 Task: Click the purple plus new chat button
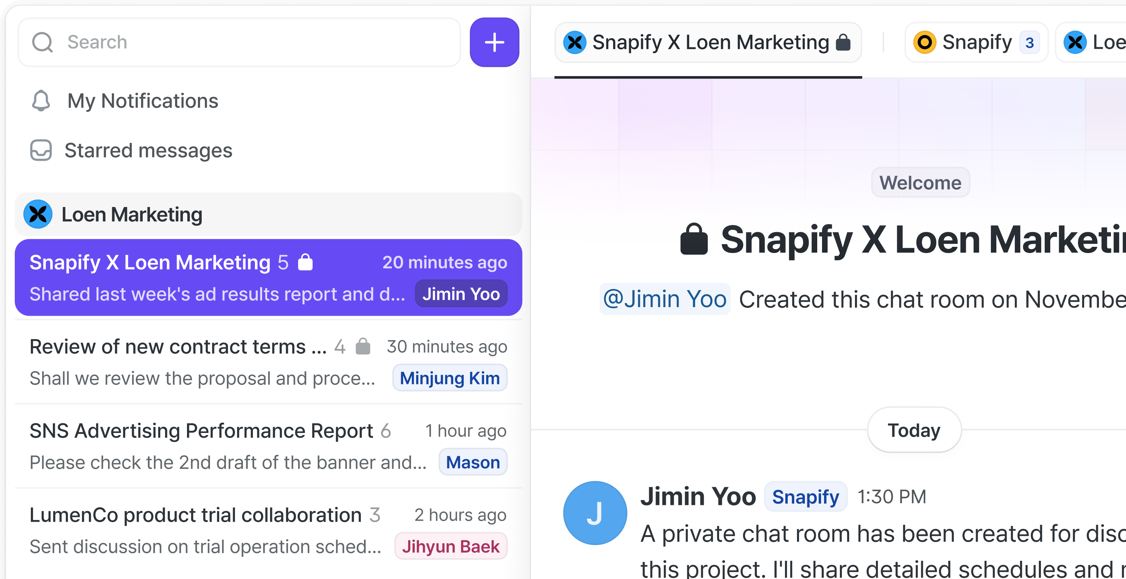click(494, 43)
